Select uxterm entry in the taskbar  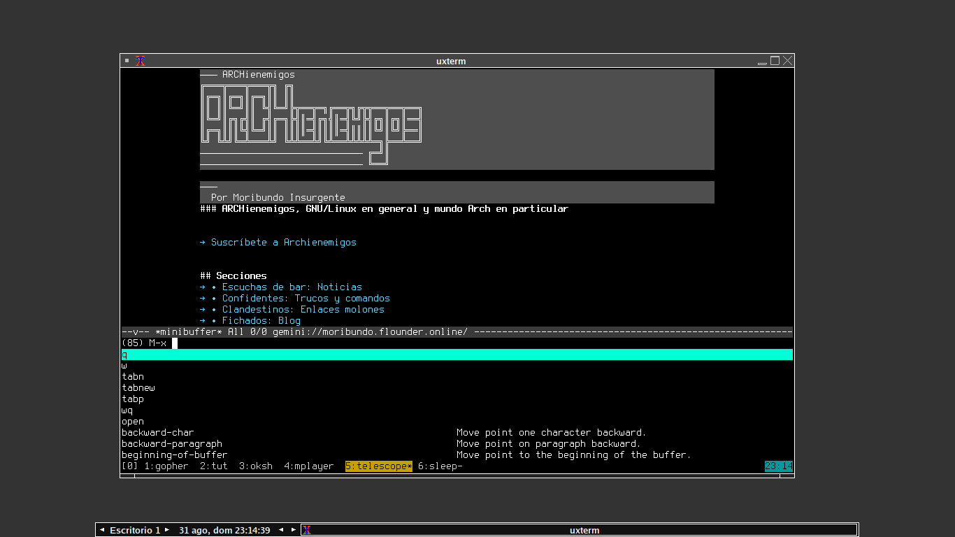(x=579, y=530)
